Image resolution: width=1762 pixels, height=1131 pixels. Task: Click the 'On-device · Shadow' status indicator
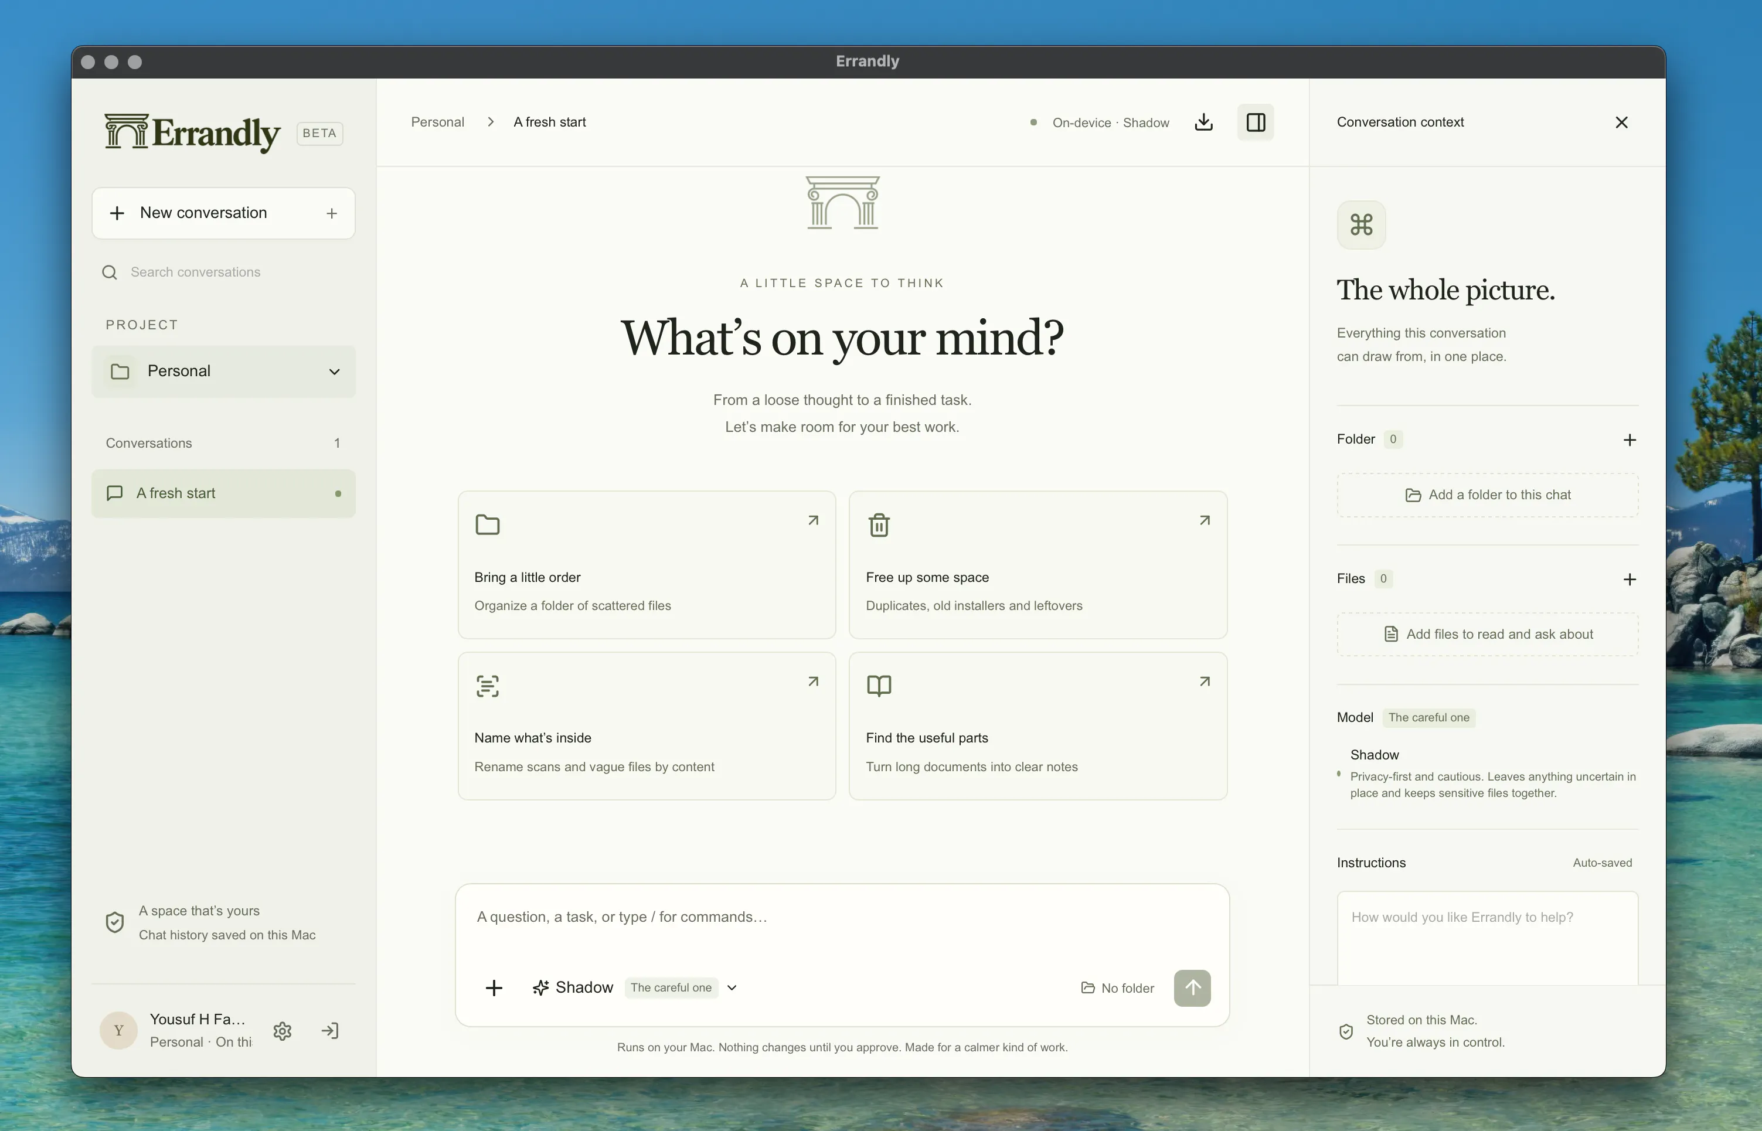point(1100,122)
